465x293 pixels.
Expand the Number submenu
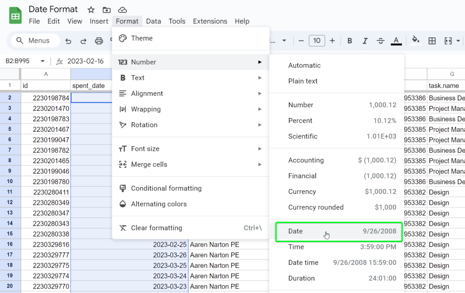tap(191, 62)
